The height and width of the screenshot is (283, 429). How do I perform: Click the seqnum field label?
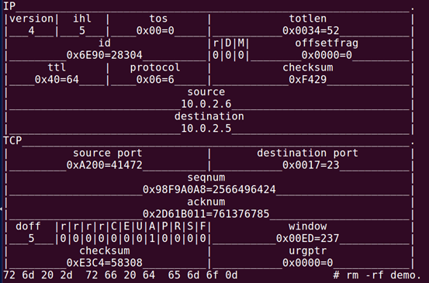(x=206, y=178)
